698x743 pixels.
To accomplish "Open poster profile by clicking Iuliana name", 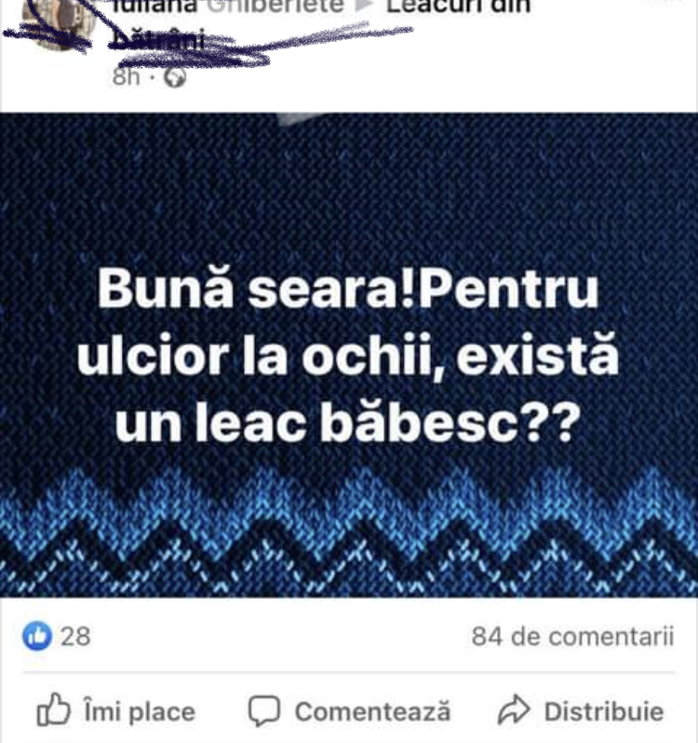I will [x=154, y=7].
